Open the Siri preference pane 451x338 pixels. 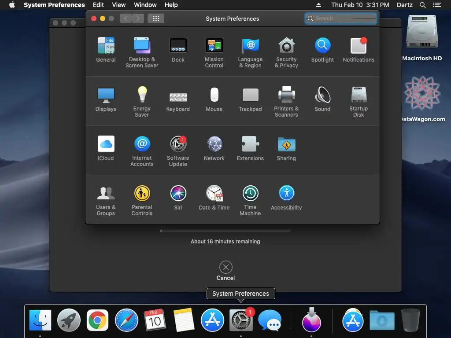(x=178, y=198)
